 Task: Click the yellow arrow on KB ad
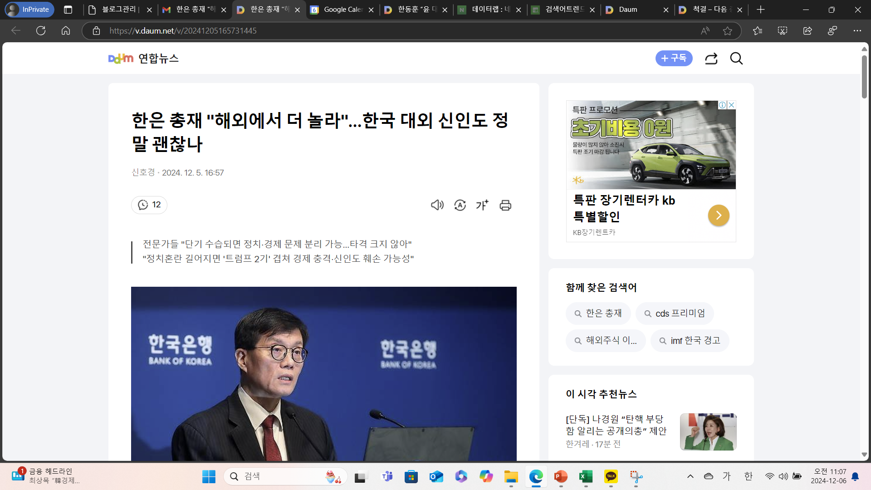point(719,215)
